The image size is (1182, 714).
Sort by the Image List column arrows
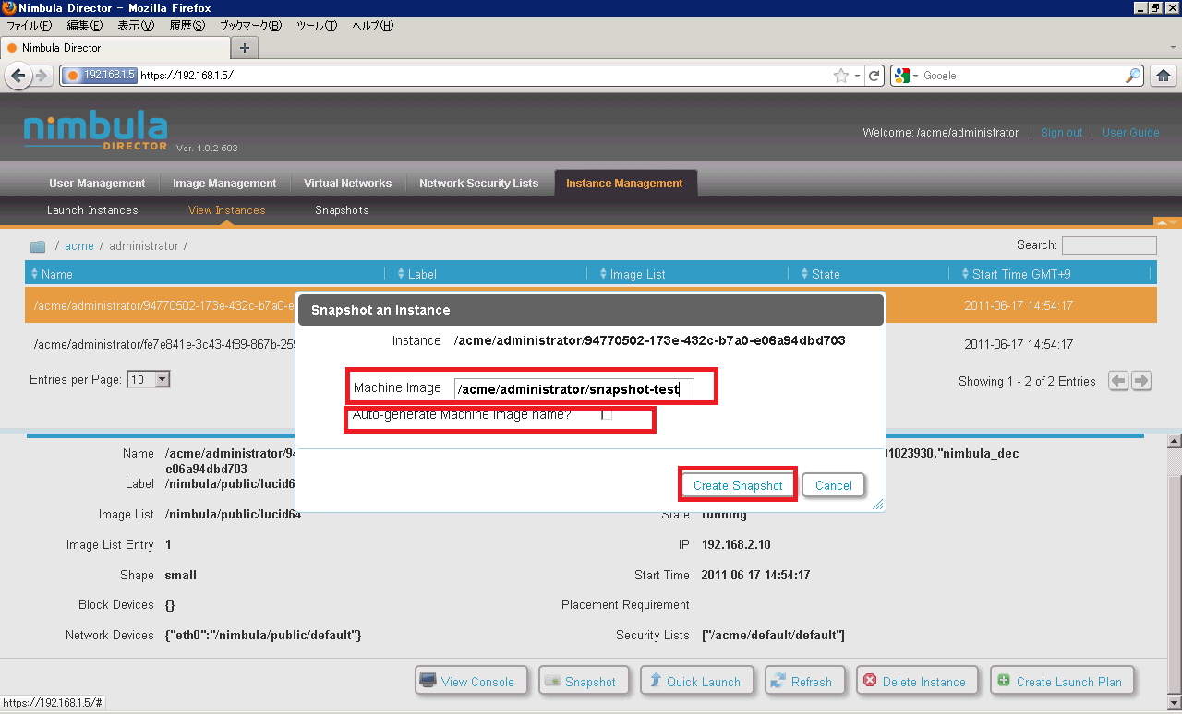(603, 274)
